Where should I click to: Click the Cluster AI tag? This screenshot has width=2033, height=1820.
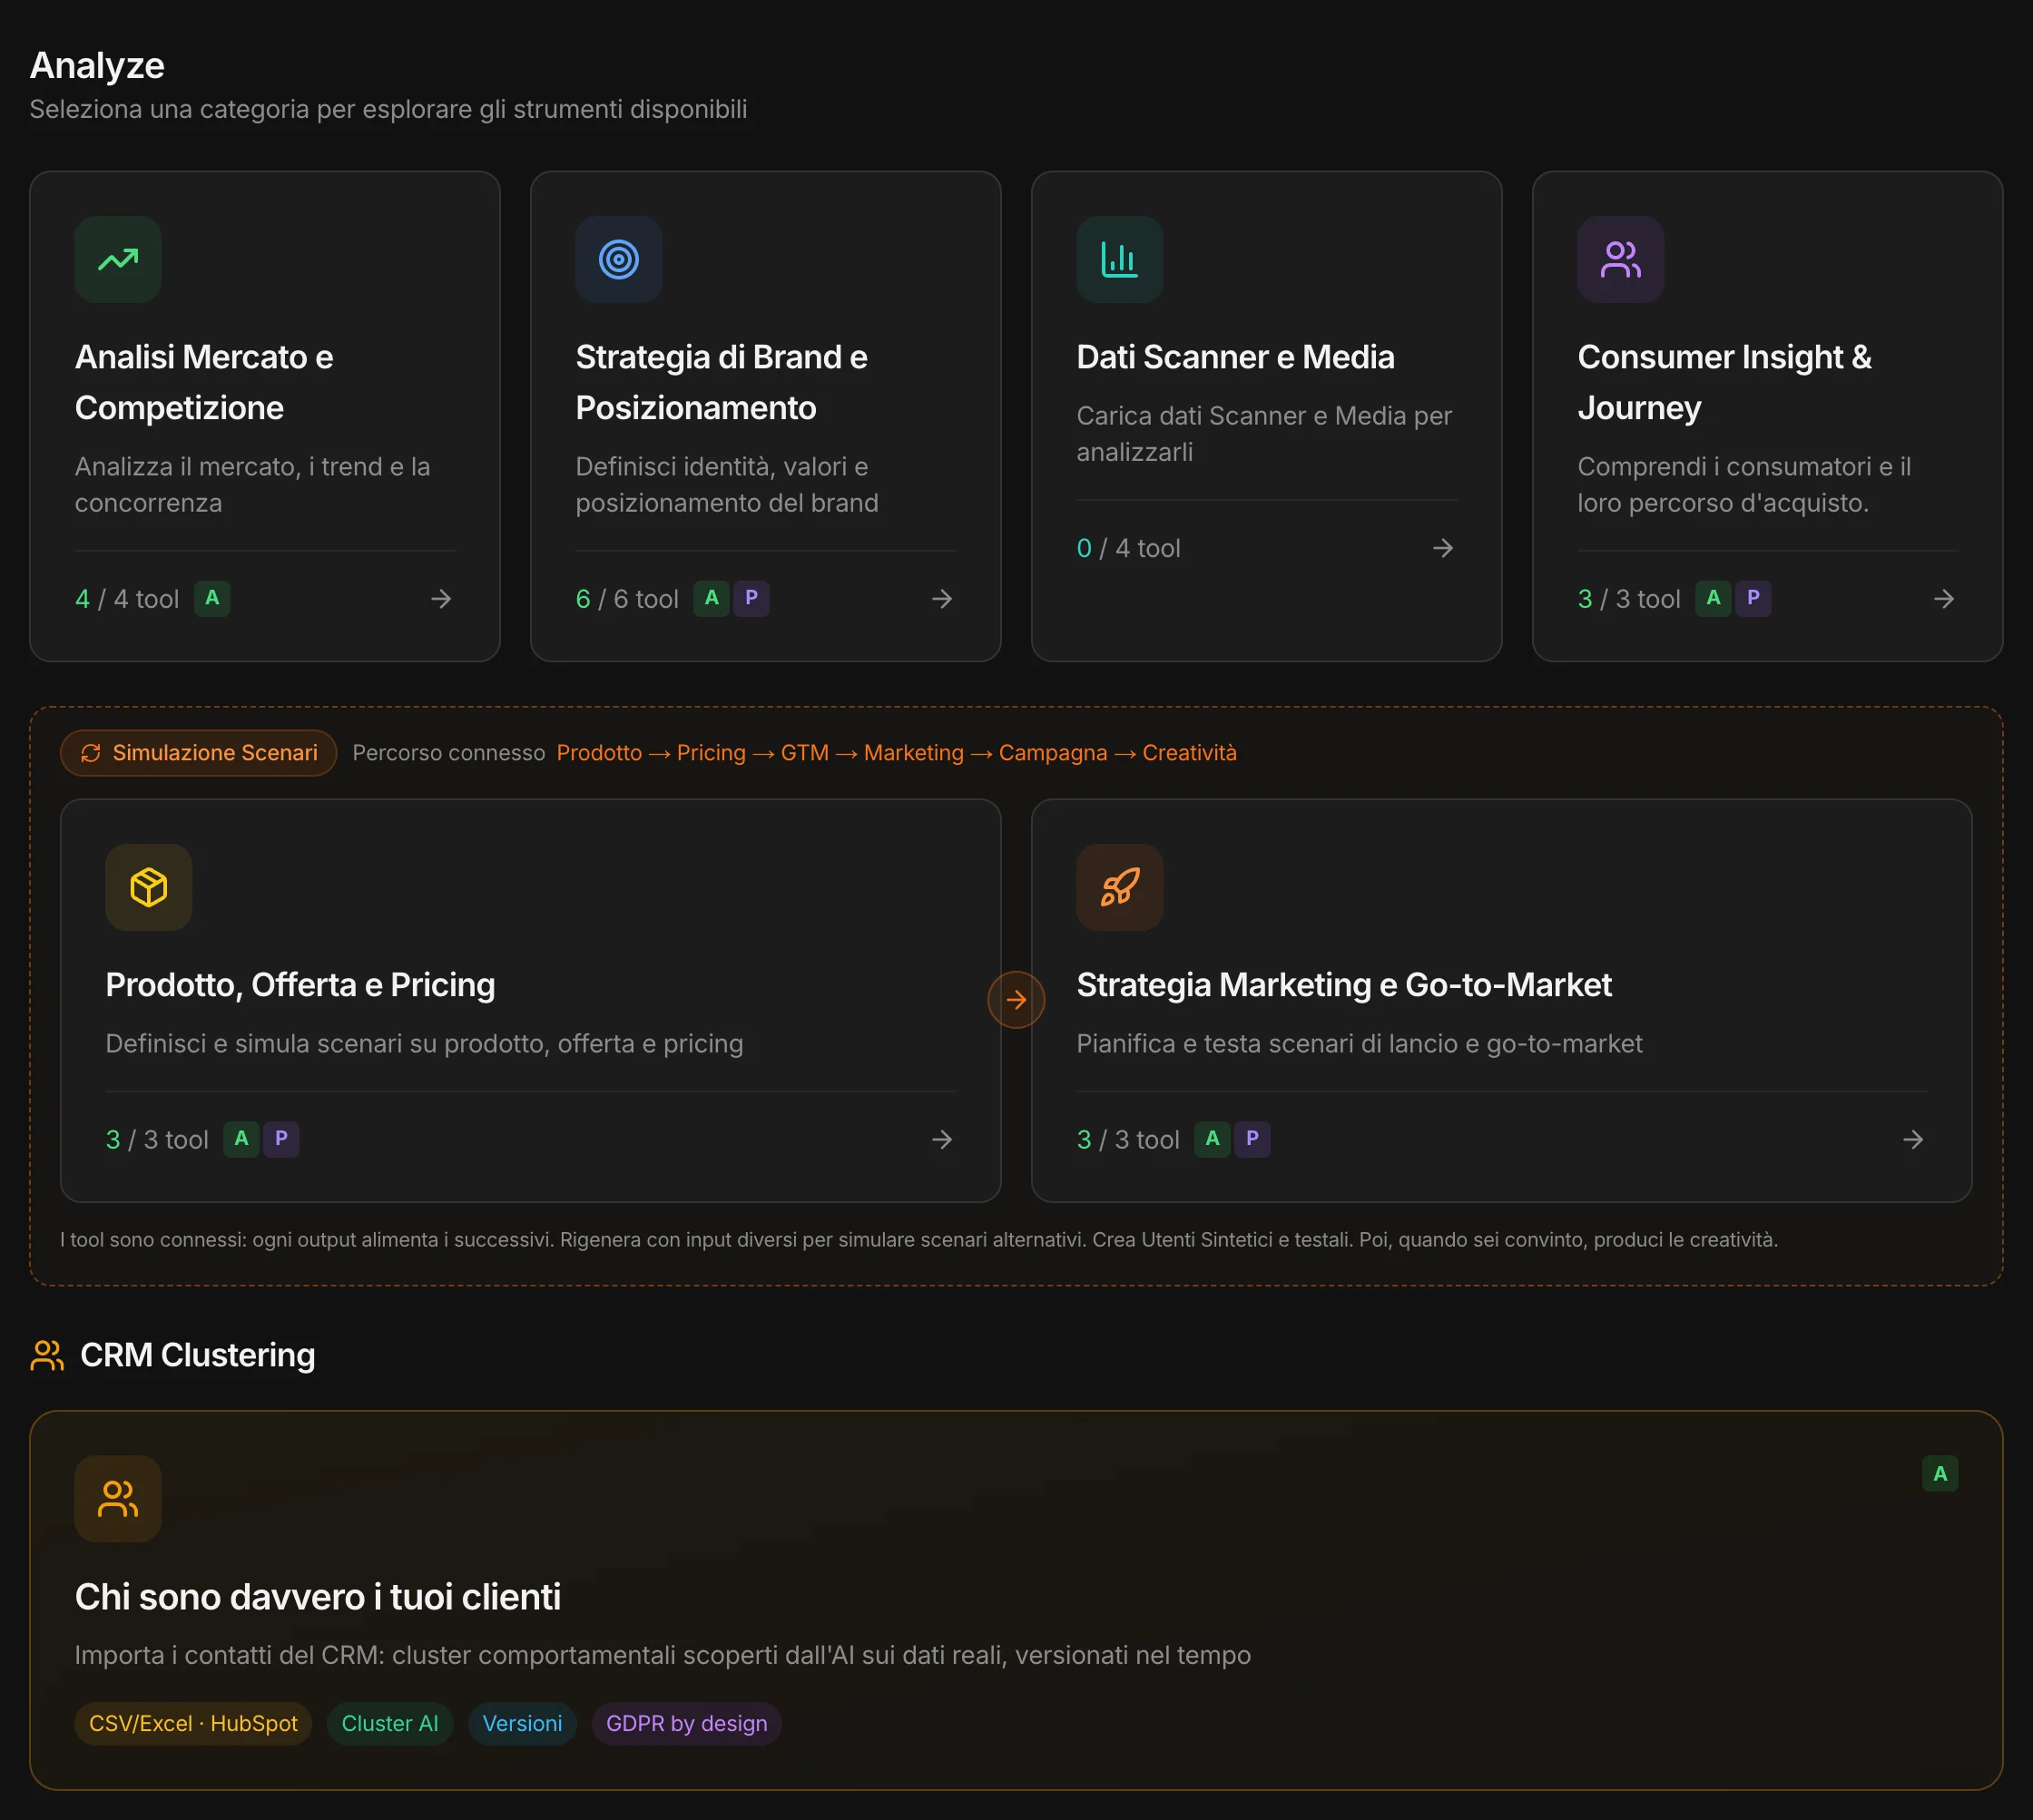coord(390,1724)
